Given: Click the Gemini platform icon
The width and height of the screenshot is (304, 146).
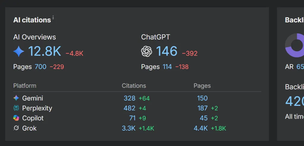Looking at the screenshot, I should (16, 98).
